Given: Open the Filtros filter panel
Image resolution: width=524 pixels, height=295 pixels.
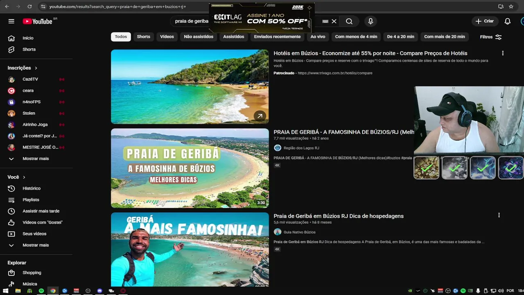Looking at the screenshot, I should coord(491,37).
